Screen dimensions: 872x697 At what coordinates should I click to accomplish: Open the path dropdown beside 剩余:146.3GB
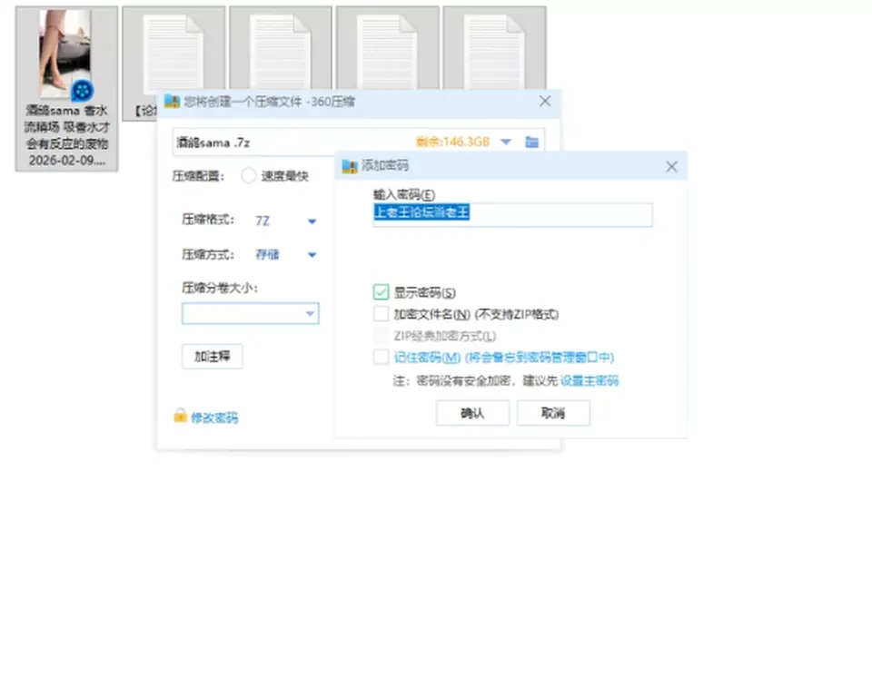tap(506, 142)
